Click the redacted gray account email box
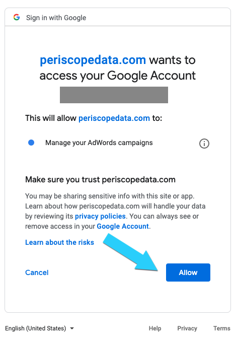 (114, 95)
